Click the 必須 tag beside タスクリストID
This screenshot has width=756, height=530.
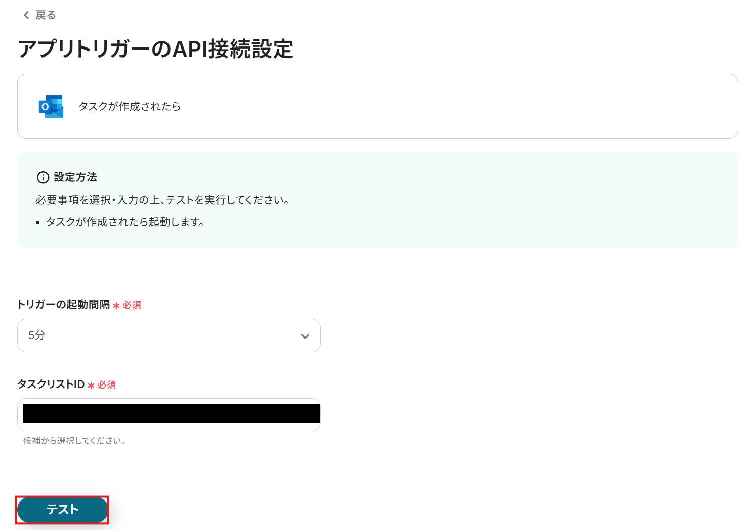point(107,385)
